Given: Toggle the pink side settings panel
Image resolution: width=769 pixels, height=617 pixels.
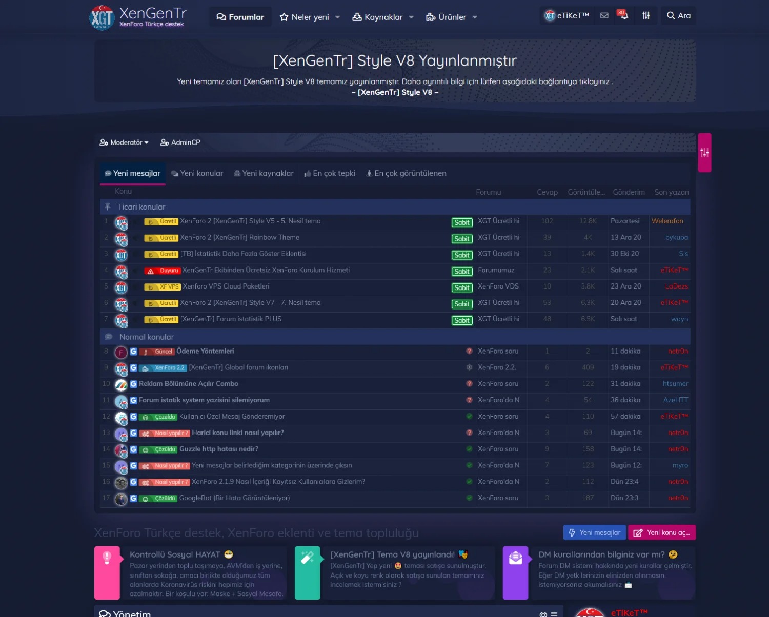Looking at the screenshot, I should 704,153.
